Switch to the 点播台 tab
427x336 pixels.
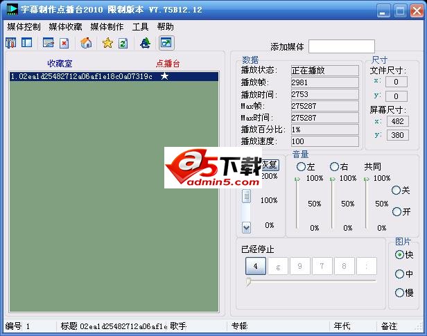click(168, 64)
